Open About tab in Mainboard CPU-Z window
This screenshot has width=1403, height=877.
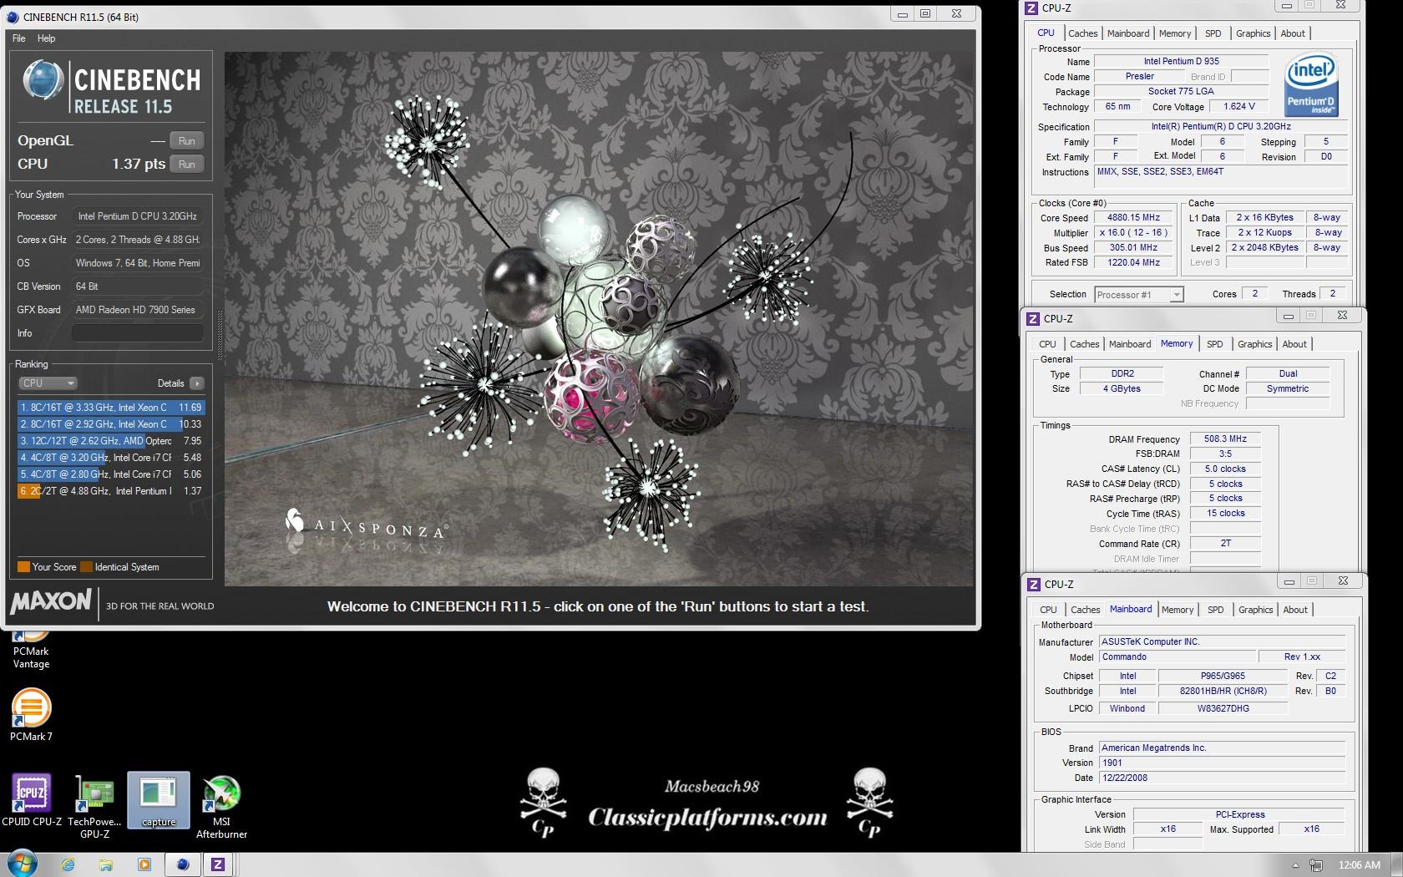click(1295, 610)
